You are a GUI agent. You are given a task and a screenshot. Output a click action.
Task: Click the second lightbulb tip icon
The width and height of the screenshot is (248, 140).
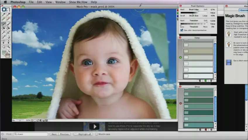(x=229, y=45)
